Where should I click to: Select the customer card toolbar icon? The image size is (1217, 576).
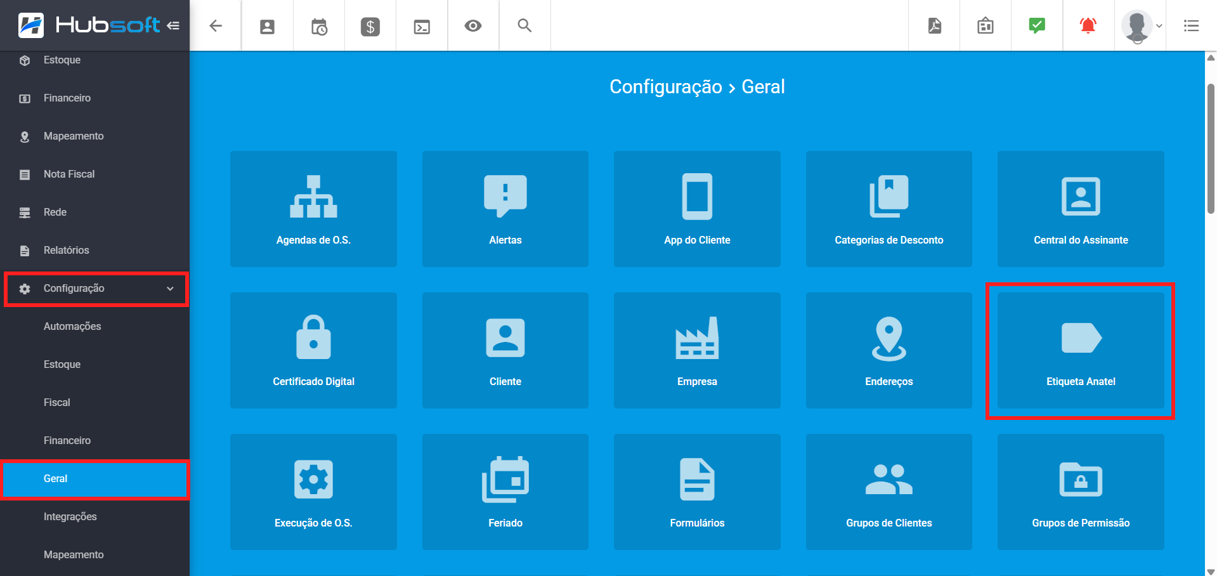[x=267, y=25]
